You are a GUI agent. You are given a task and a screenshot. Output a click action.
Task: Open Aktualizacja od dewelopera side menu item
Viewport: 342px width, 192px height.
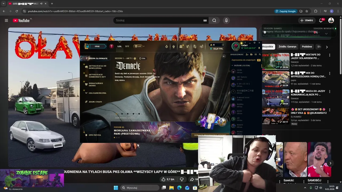click(96, 67)
